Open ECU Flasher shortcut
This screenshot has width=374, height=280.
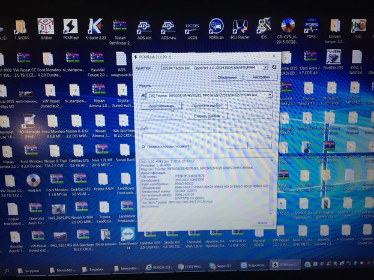tap(240, 27)
